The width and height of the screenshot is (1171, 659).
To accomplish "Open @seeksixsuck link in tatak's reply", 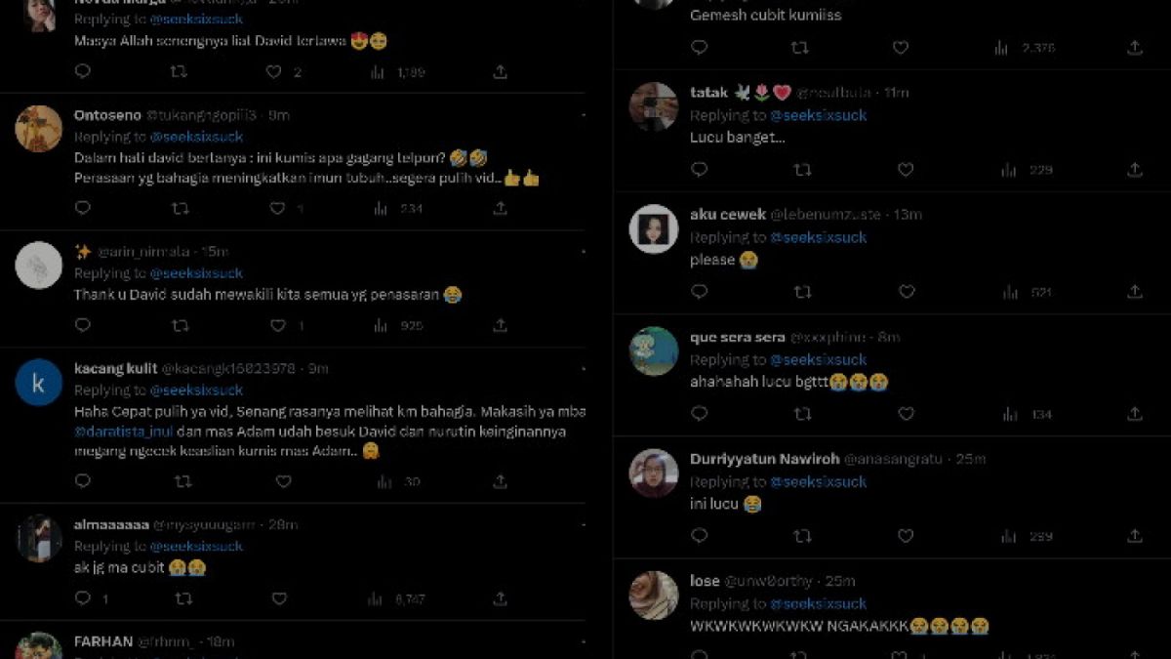I will [x=818, y=115].
